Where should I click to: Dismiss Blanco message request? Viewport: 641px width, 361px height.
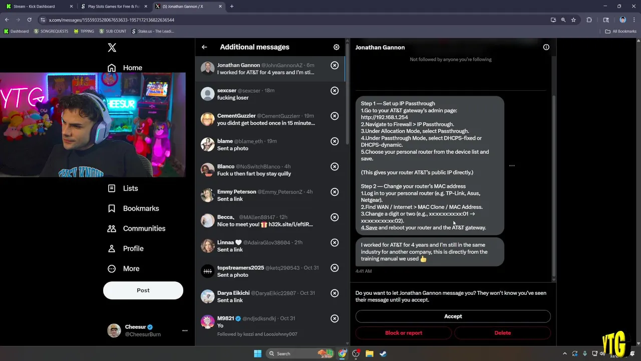click(x=335, y=166)
